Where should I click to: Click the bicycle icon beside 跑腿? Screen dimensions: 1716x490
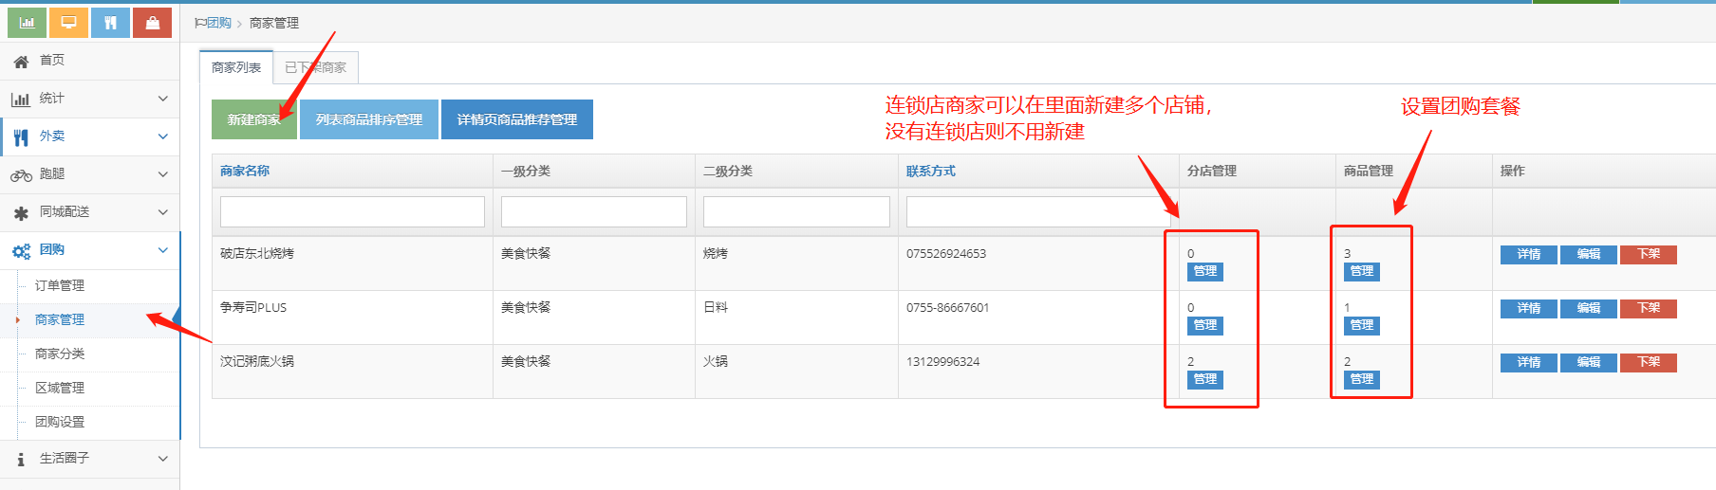[21, 175]
